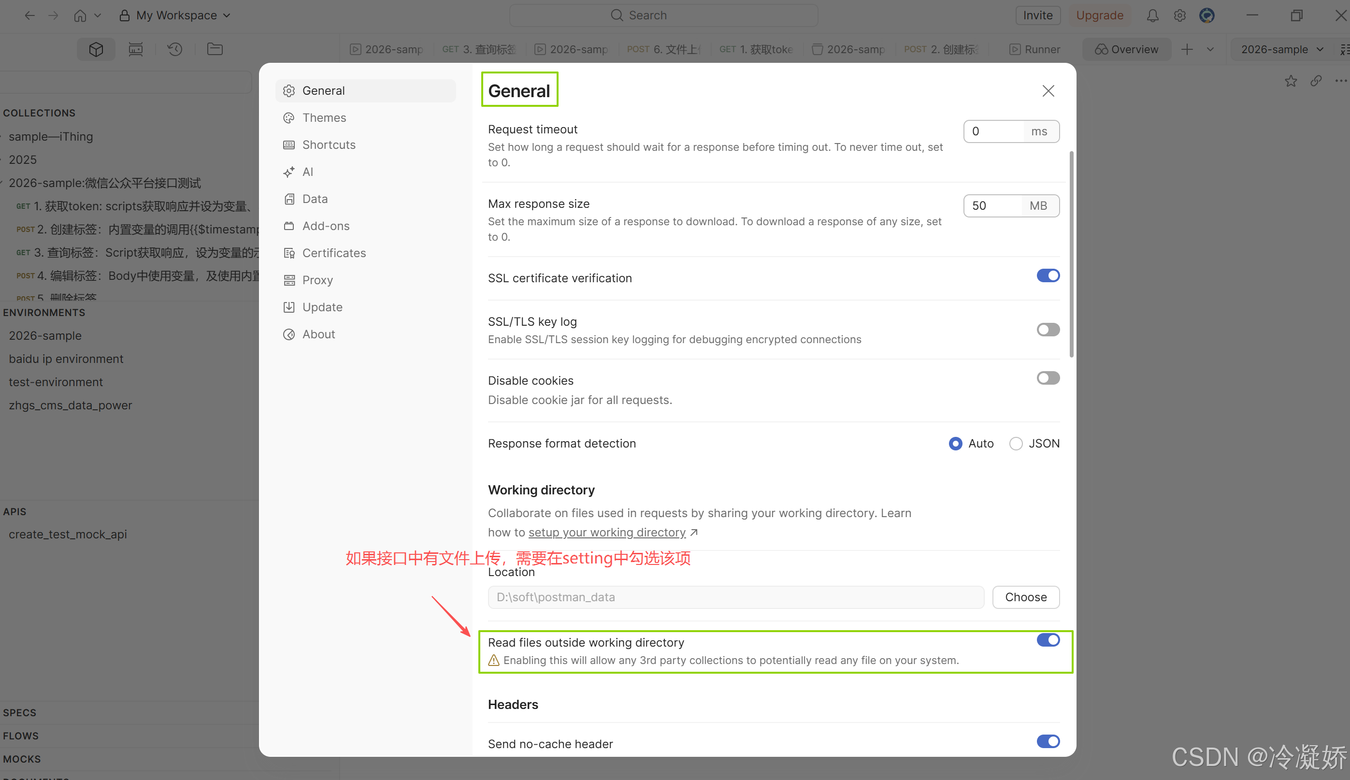Viewport: 1350px width, 780px height.
Task: Enable the SSL/TLS key log switch
Action: coord(1048,330)
